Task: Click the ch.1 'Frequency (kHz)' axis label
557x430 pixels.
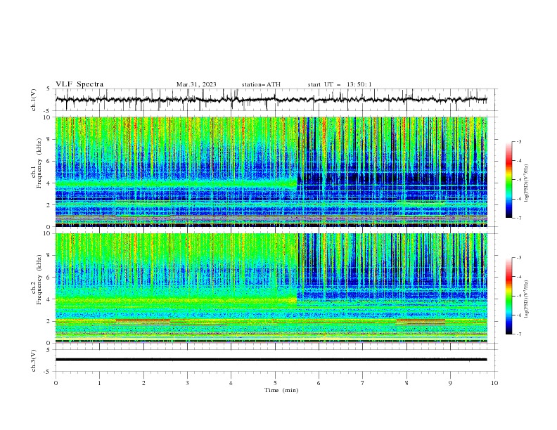Action: (39, 162)
